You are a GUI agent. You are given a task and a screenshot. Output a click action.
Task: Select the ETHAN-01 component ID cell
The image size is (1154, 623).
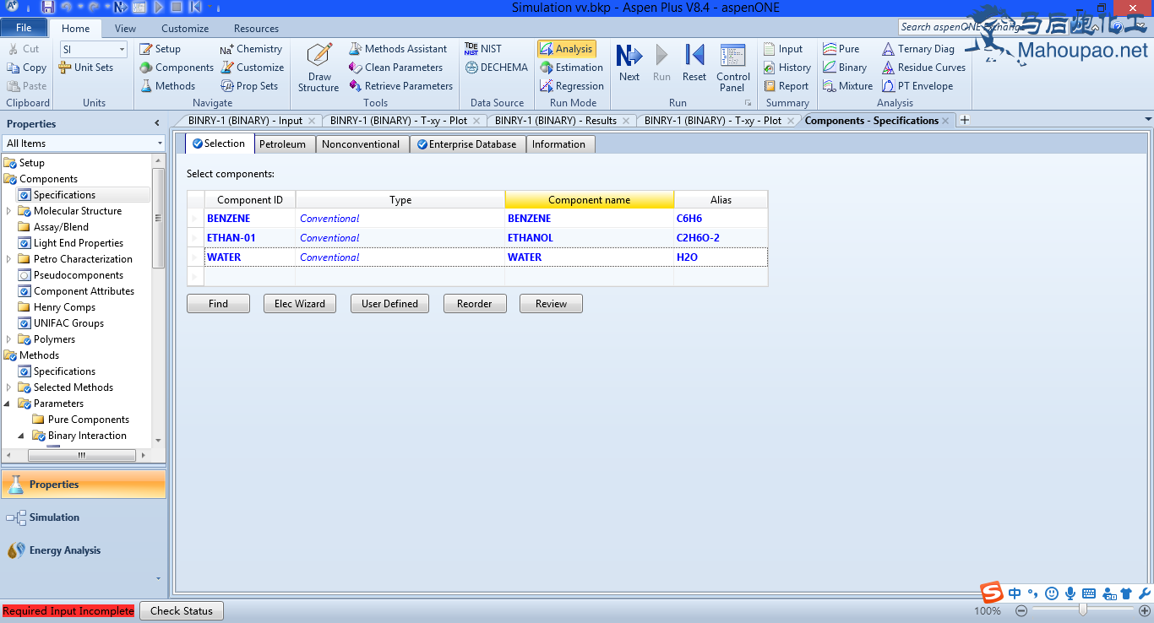[249, 238]
